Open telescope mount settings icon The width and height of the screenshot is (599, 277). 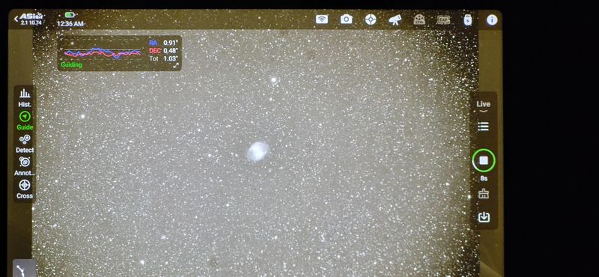395,19
